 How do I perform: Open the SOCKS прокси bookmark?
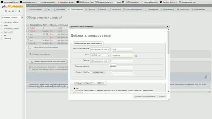(85, 2)
